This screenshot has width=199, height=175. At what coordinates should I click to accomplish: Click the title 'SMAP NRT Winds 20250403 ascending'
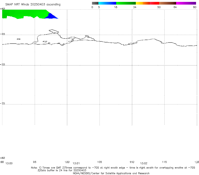(x=33, y=4)
